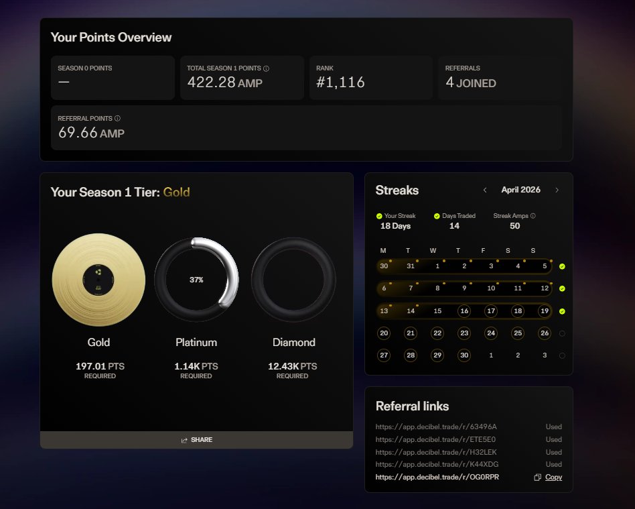Screen dimensions: 635x509
Task: Click referral link ending in 63496A
Action: coord(436,427)
